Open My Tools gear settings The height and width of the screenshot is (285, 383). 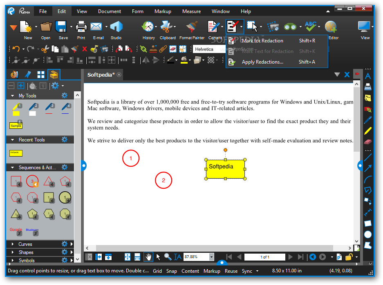(65, 95)
